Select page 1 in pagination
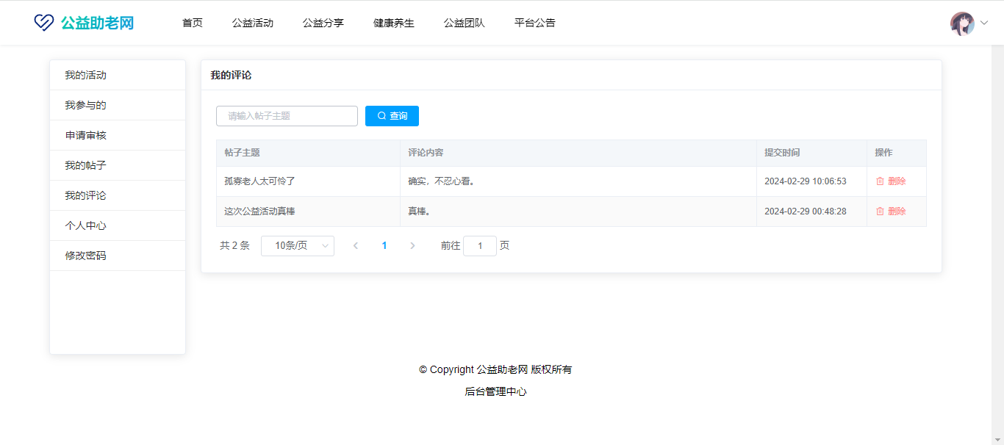 tap(384, 246)
